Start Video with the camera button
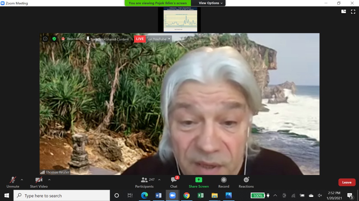The width and height of the screenshot is (359, 201). coord(39,182)
